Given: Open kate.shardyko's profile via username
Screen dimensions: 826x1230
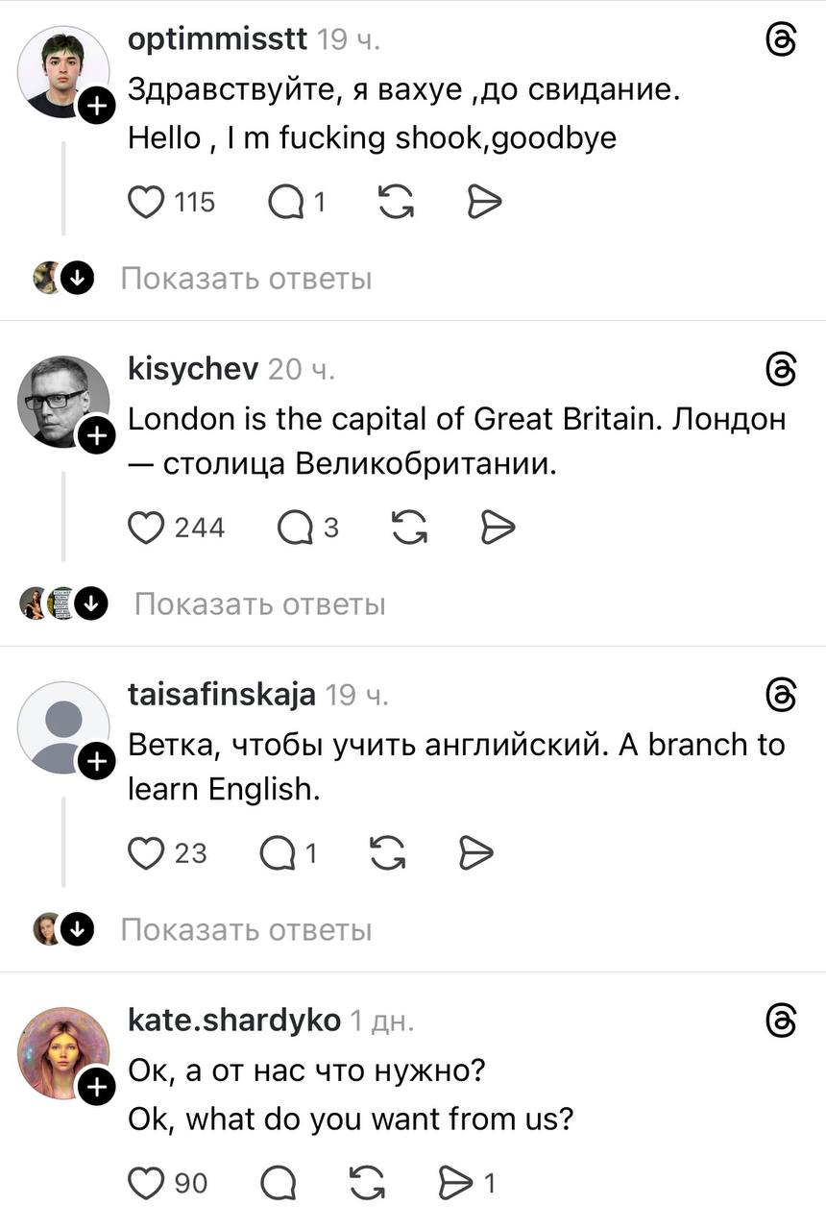Looking at the screenshot, I should (x=233, y=1020).
